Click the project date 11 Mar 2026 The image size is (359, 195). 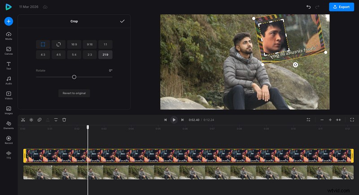point(29,7)
